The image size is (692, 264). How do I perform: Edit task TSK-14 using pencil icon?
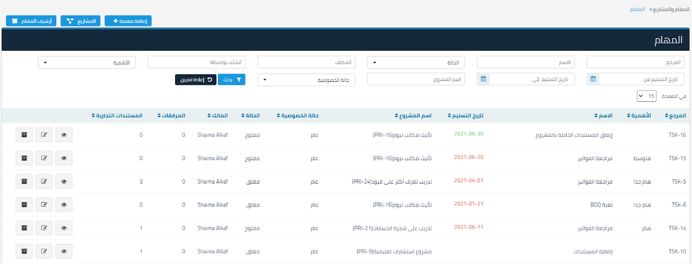[x=44, y=228]
